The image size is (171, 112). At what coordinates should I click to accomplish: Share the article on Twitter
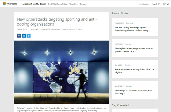[x=28, y=36]
